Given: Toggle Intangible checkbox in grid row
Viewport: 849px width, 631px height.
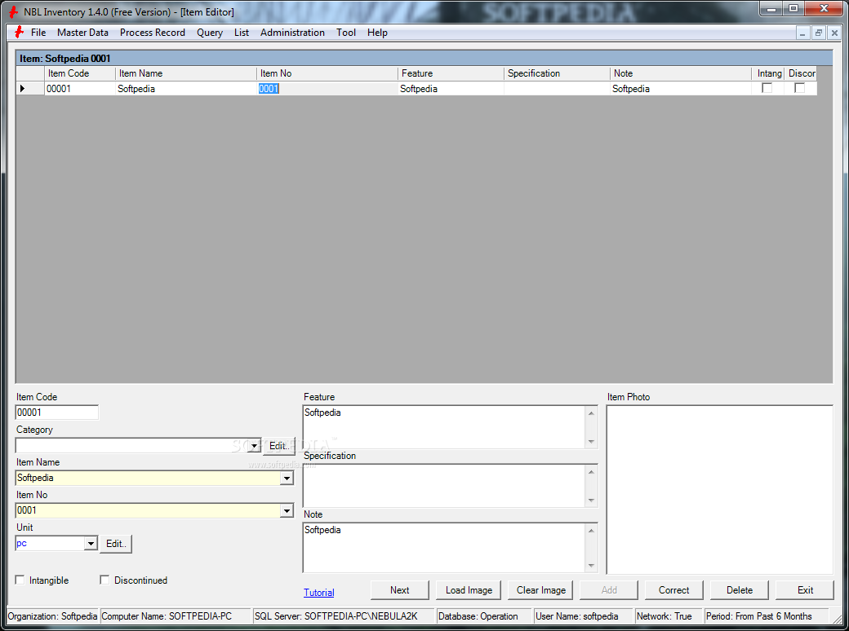Looking at the screenshot, I should point(767,88).
